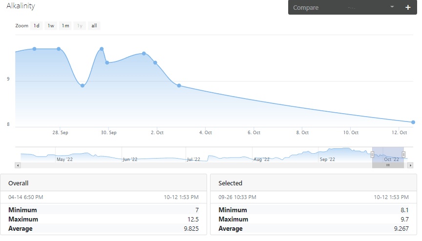
Task: Click the navigator scrollbar thumb
Action: [x=388, y=165]
